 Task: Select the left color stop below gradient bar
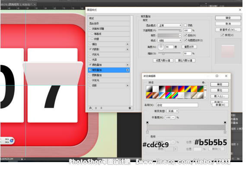tap(147, 132)
